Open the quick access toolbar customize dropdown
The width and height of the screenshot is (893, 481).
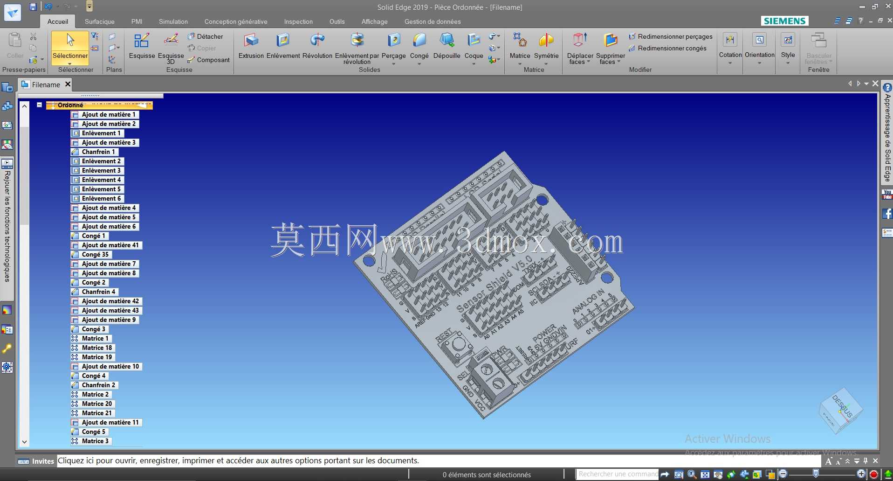89,6
